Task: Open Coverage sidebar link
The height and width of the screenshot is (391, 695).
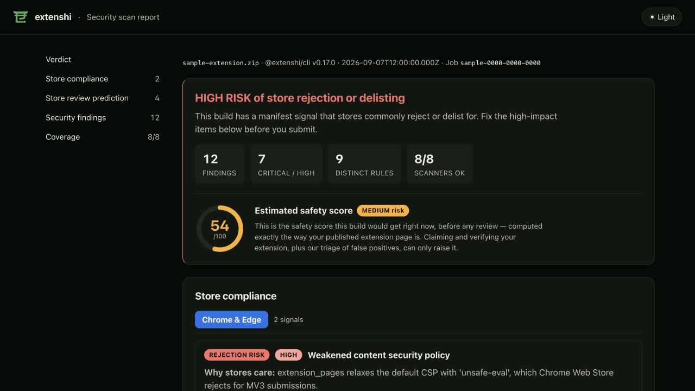Action: [103, 137]
